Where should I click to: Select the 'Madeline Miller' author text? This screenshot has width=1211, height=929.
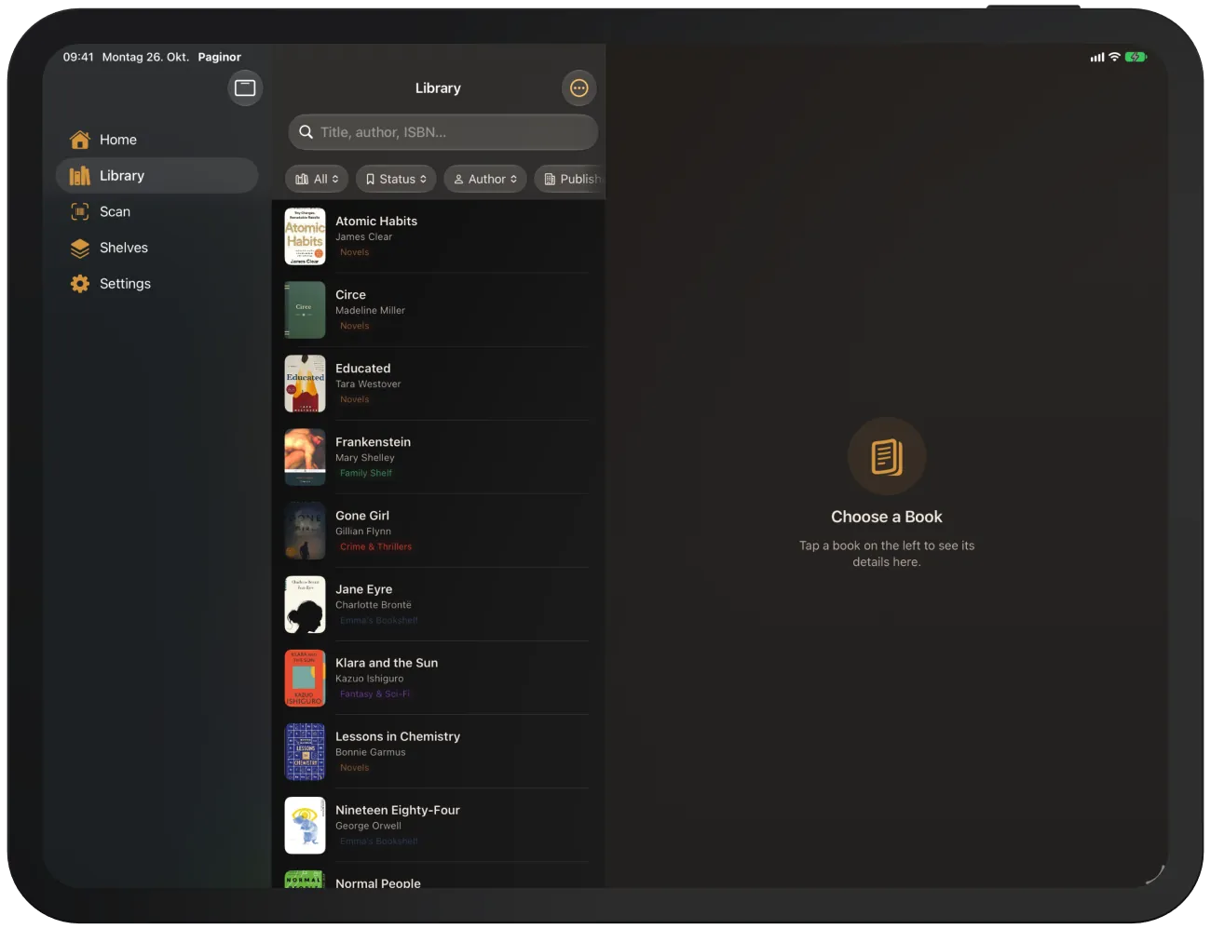pyautogui.click(x=371, y=311)
